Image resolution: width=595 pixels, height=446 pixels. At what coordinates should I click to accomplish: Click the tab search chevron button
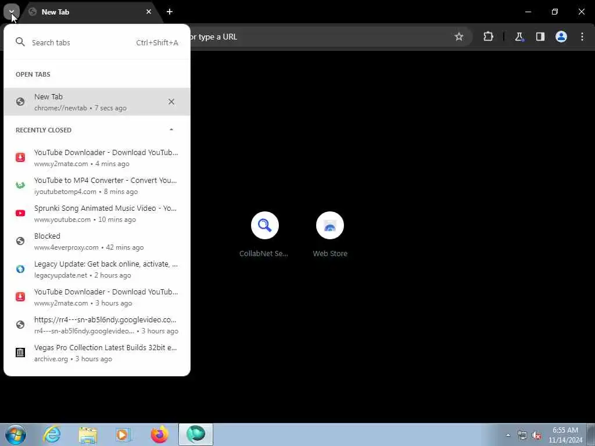click(x=12, y=12)
